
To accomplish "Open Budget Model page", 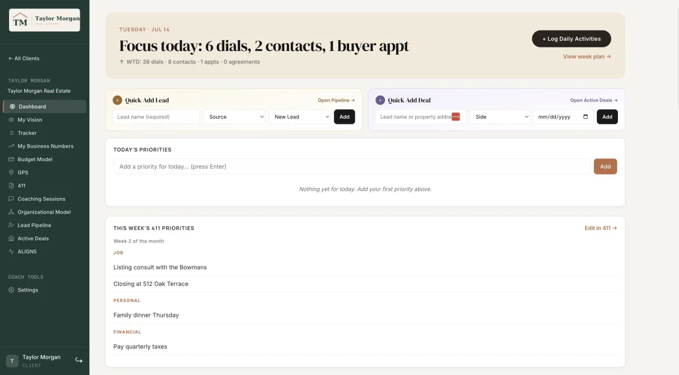I will point(45,160).
